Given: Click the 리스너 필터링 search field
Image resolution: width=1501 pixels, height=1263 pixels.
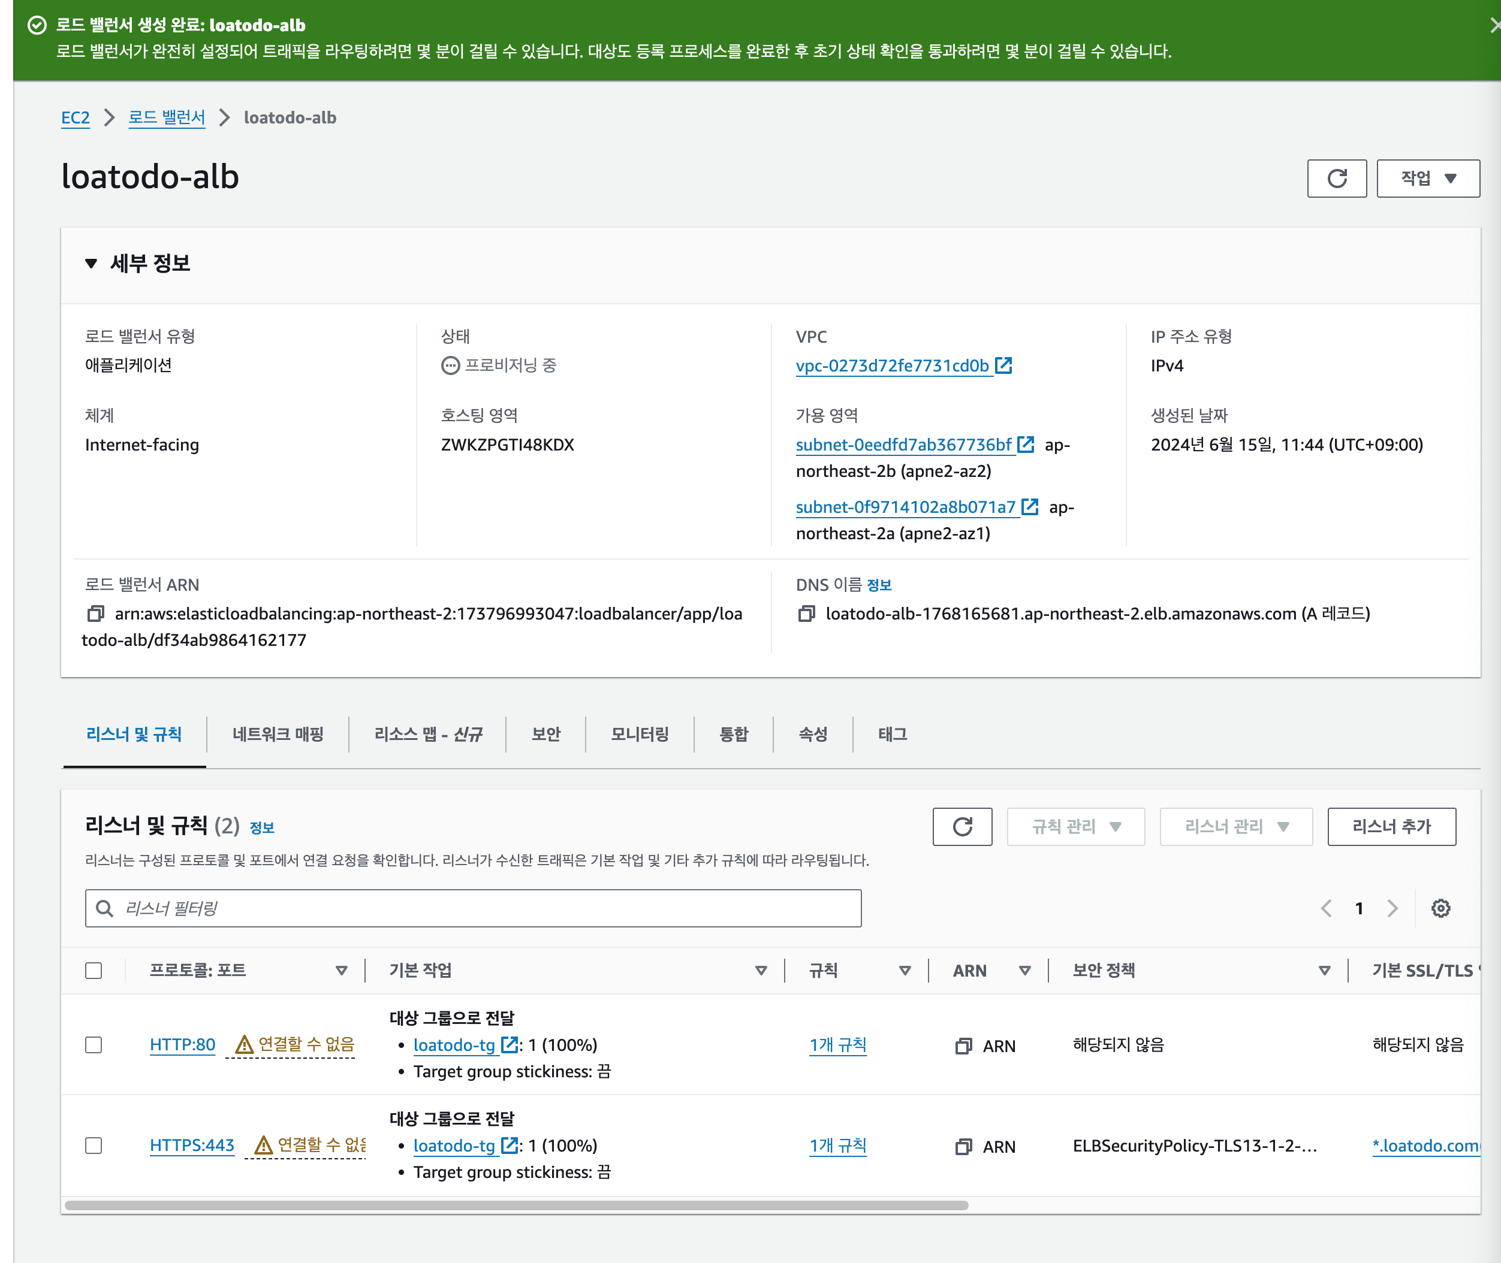Looking at the screenshot, I should click(x=473, y=908).
